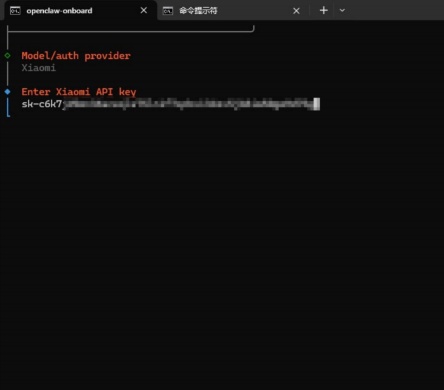Click the 命令提示符 tab terminal icon
The width and height of the screenshot is (444, 390).
pos(168,11)
